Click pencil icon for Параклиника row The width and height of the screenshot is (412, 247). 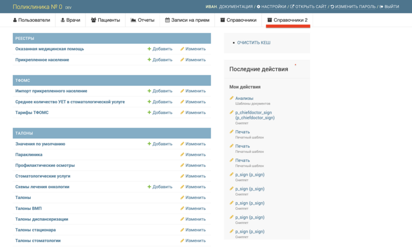click(x=182, y=154)
